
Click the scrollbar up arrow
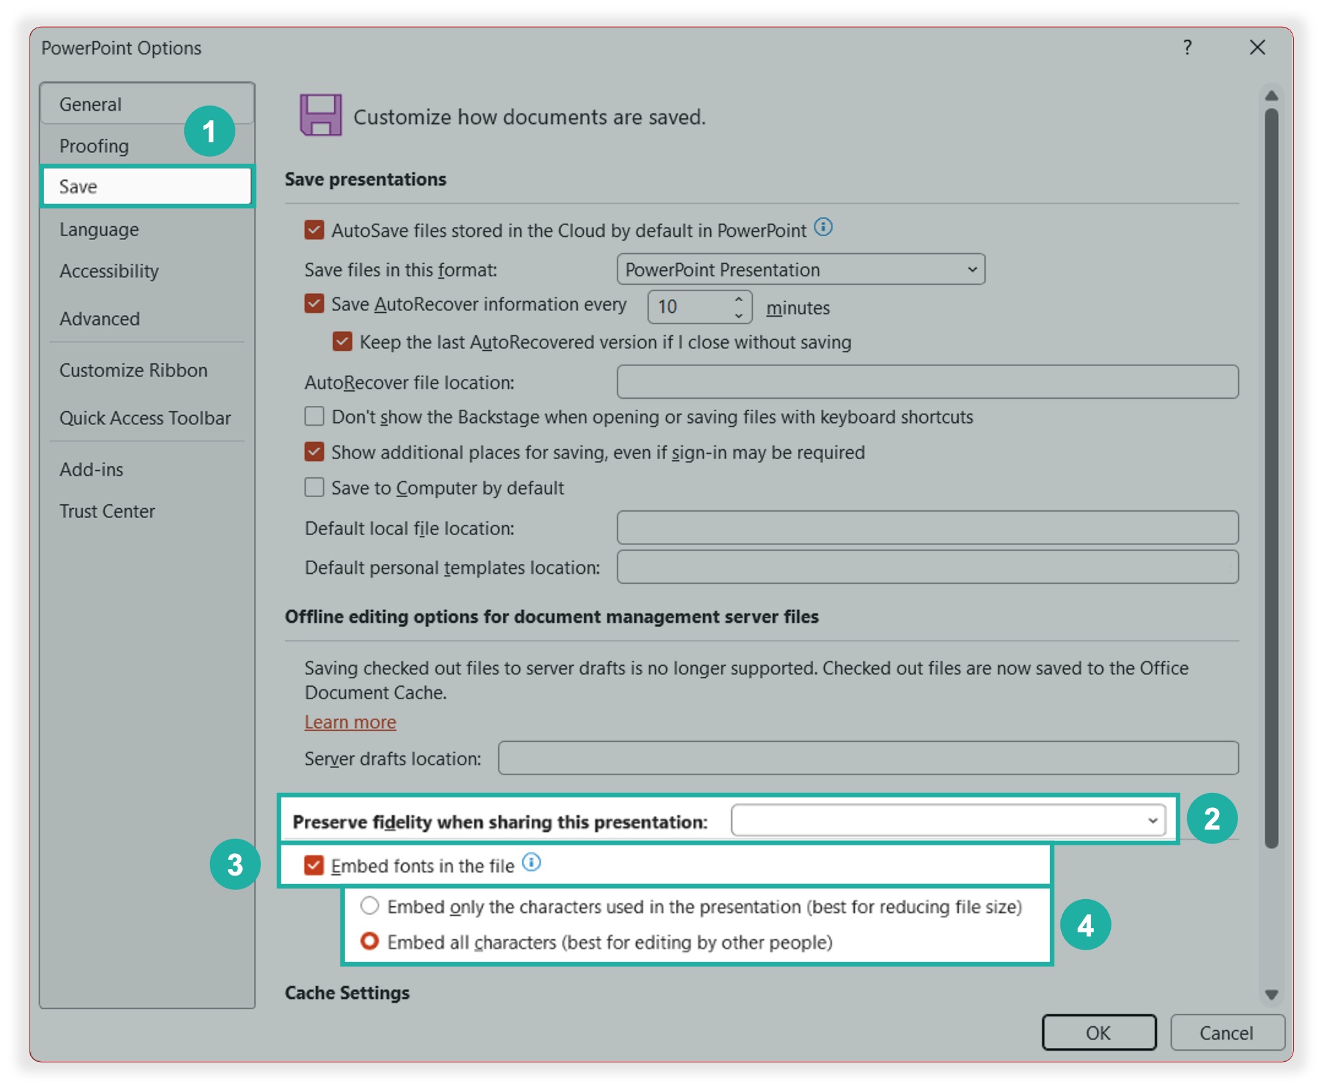coord(1271,96)
